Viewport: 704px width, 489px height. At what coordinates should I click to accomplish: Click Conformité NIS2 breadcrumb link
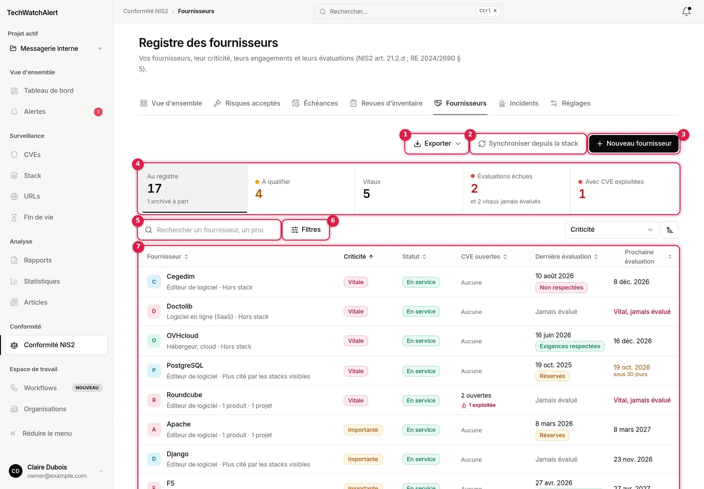pos(146,11)
